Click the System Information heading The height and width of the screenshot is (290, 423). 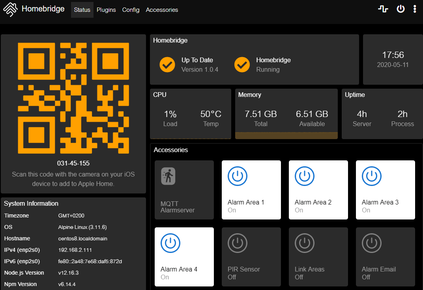(x=31, y=204)
